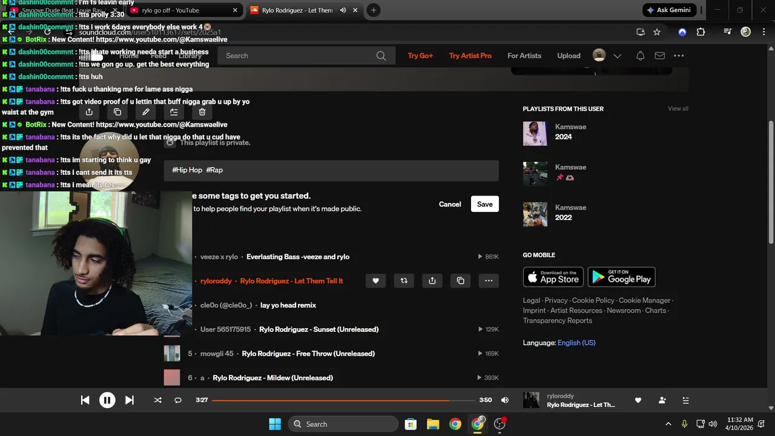Toggle shuffle in the player bar
Image resolution: width=775 pixels, height=436 pixels.
[x=157, y=400]
